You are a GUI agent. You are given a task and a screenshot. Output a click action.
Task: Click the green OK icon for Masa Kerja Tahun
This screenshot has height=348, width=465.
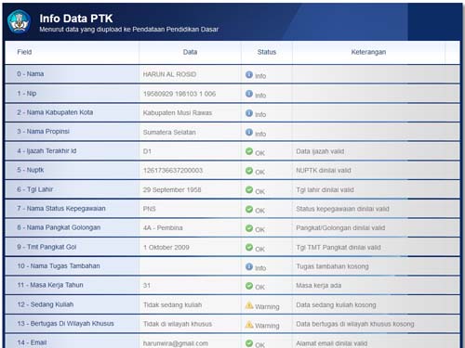tap(249, 286)
